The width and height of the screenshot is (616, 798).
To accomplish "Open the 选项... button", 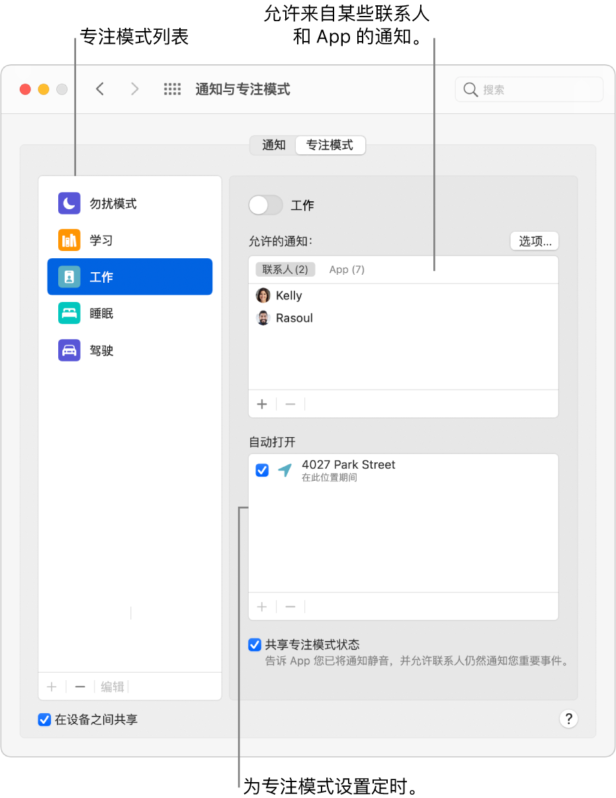I will 535,241.
